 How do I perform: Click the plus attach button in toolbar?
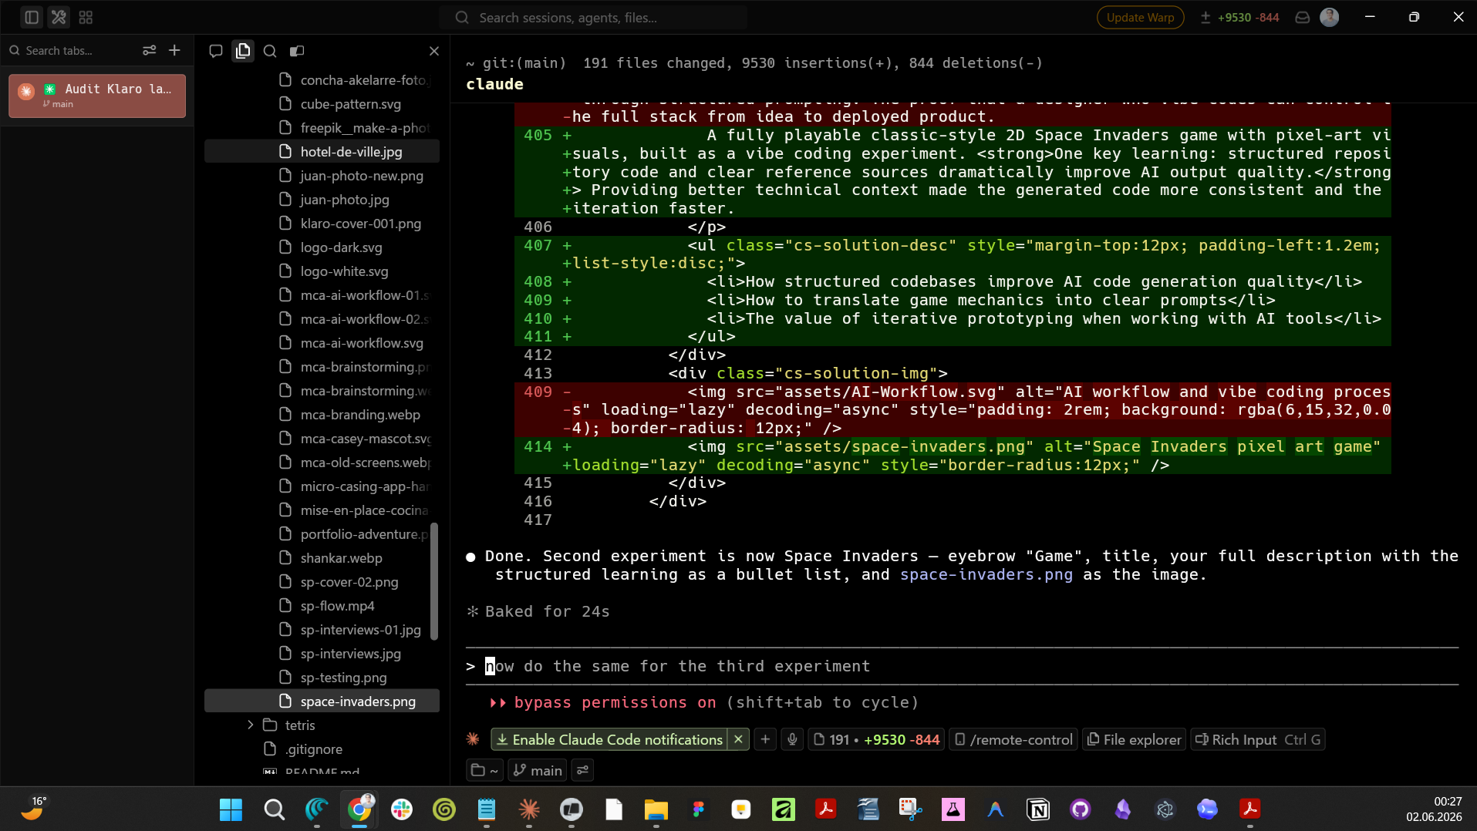(x=765, y=739)
